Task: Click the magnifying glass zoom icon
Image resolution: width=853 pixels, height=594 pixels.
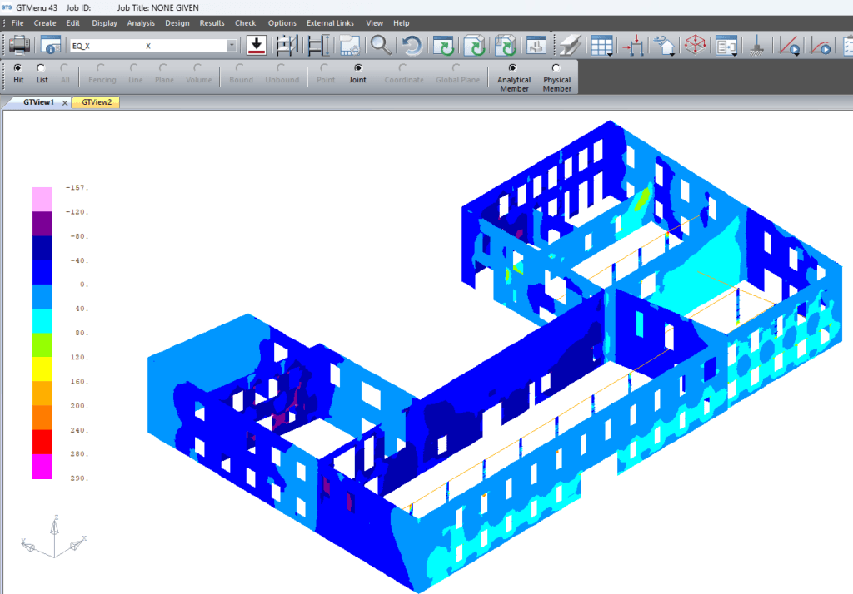Action: coord(381,45)
